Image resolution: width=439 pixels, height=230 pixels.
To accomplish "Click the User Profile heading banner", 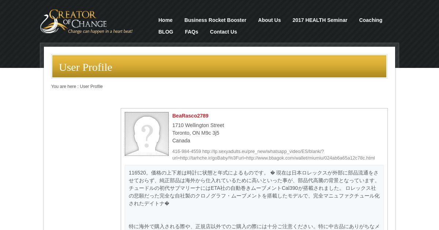I will coord(219,66).
